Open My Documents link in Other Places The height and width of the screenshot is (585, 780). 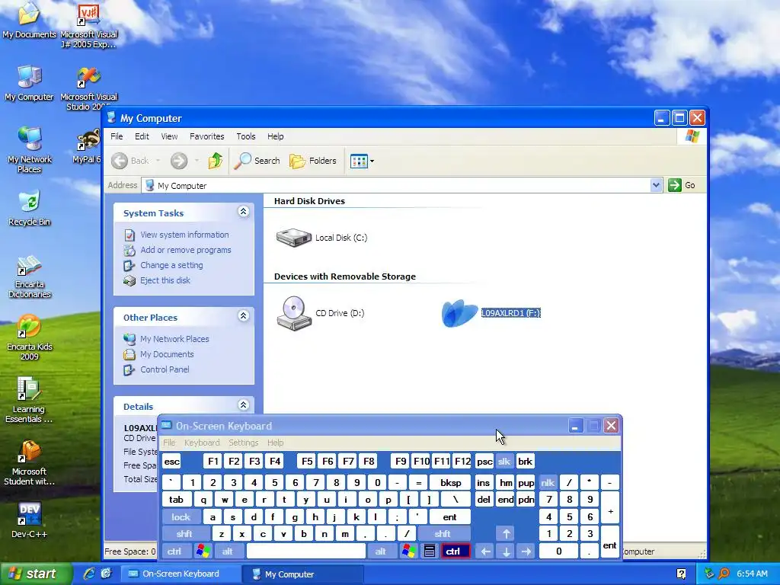(x=167, y=354)
